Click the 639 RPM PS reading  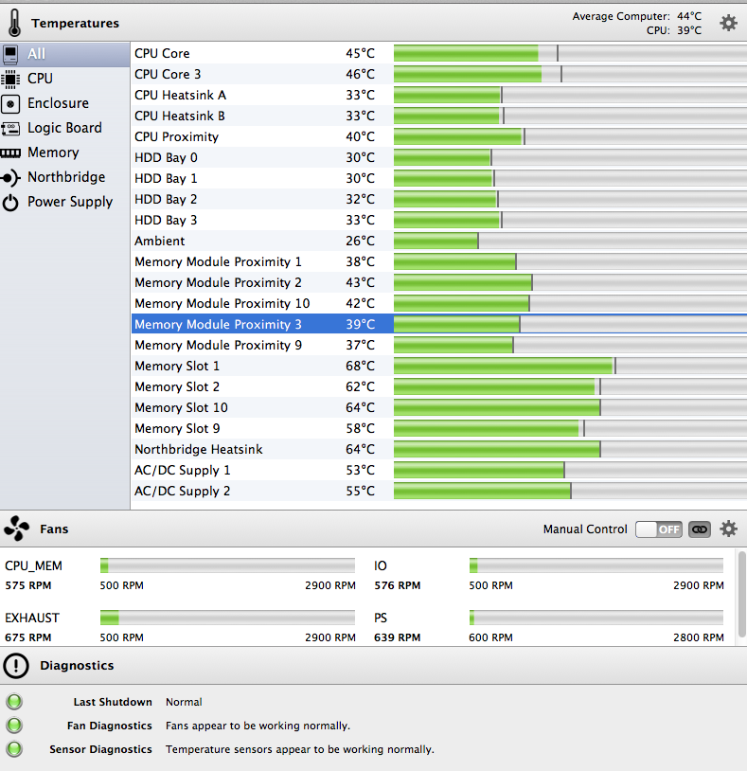click(x=397, y=637)
